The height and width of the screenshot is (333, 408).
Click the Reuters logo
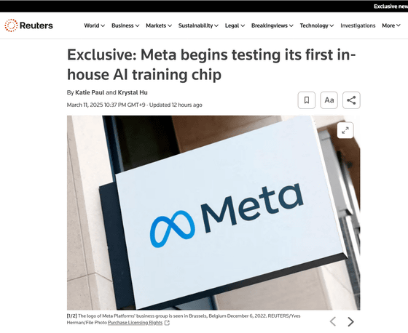pyautogui.click(x=28, y=25)
